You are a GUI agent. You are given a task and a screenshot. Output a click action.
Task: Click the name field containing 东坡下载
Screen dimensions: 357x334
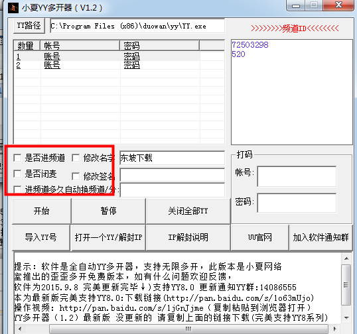pyautogui.click(x=172, y=158)
